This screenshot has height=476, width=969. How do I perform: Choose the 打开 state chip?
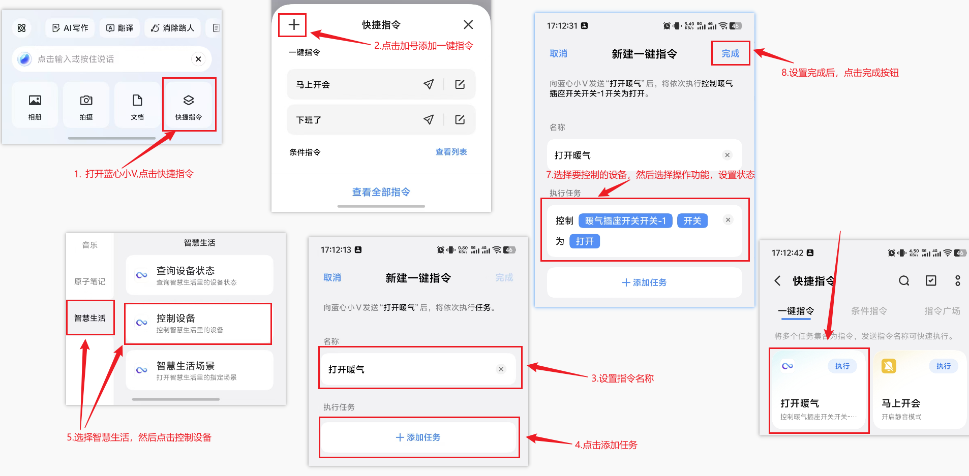[585, 241]
